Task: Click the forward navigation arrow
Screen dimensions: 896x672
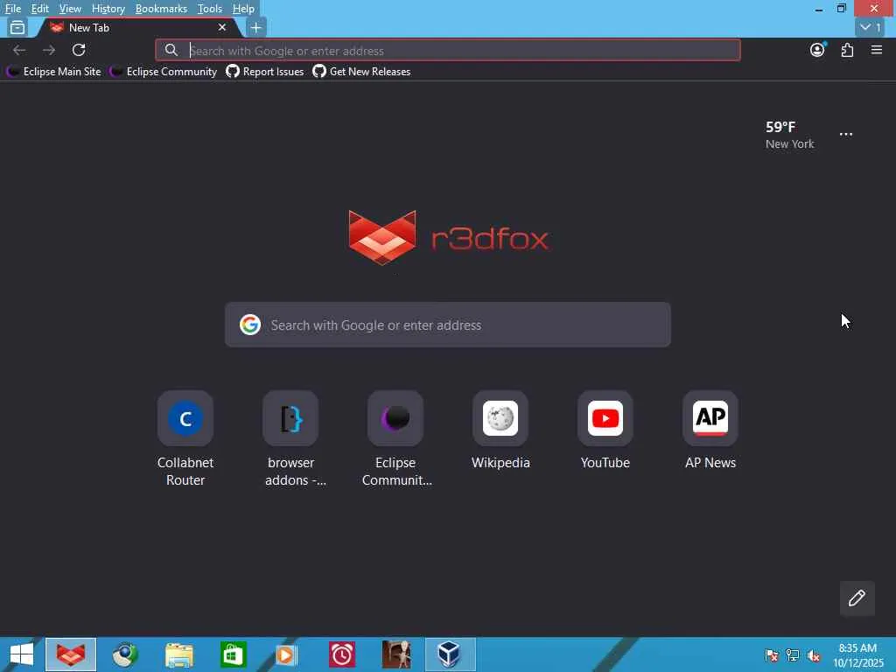Action: (x=49, y=50)
